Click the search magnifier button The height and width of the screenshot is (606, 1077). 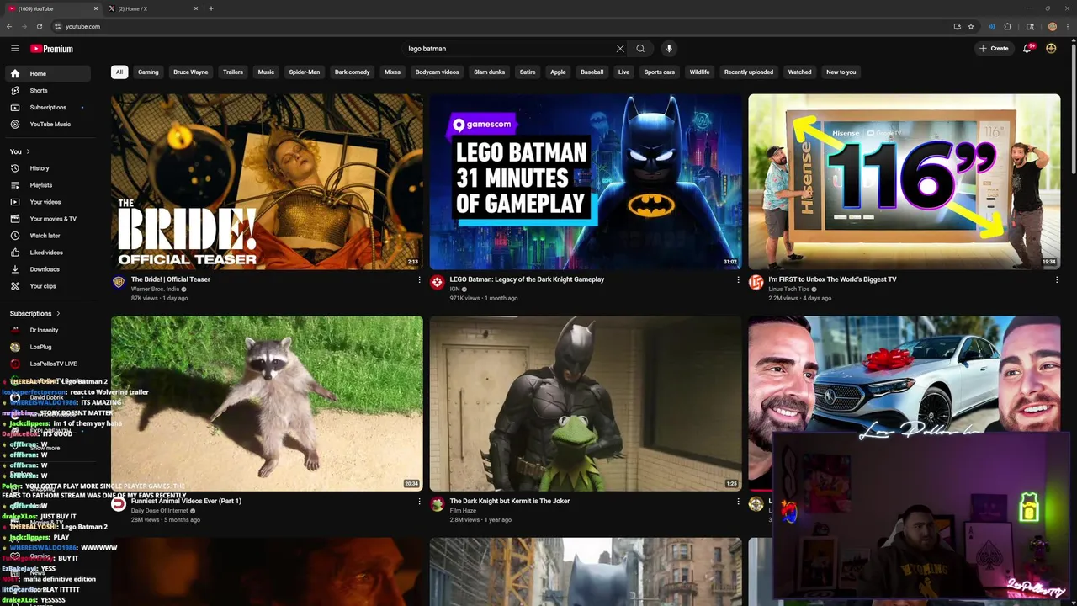pyautogui.click(x=640, y=49)
